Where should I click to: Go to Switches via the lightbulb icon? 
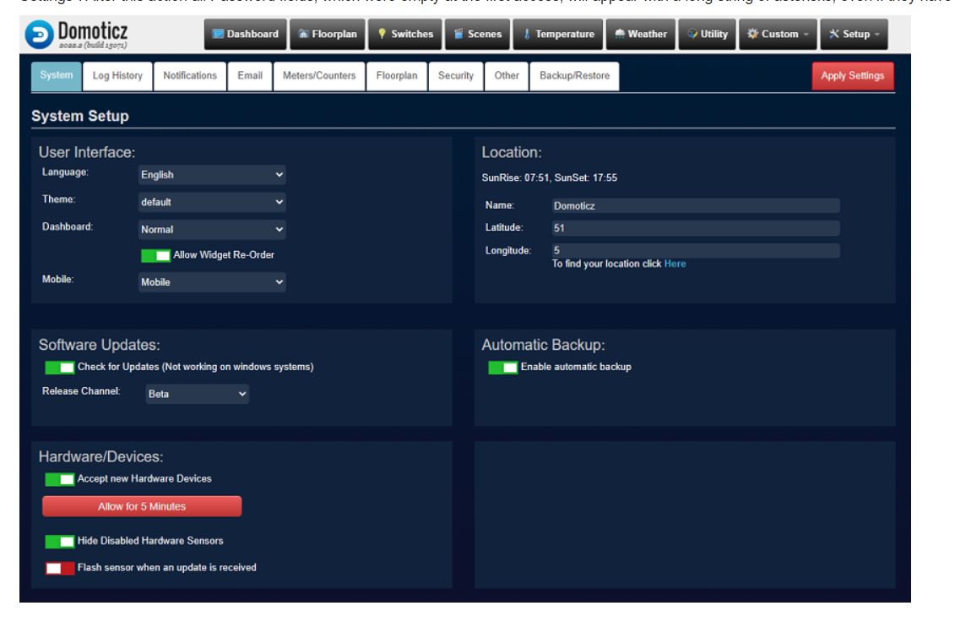(x=405, y=35)
